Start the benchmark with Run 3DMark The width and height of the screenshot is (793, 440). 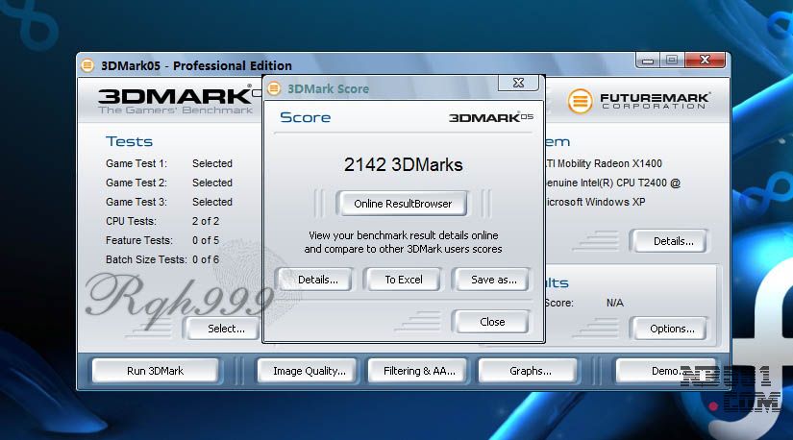pyautogui.click(x=155, y=371)
